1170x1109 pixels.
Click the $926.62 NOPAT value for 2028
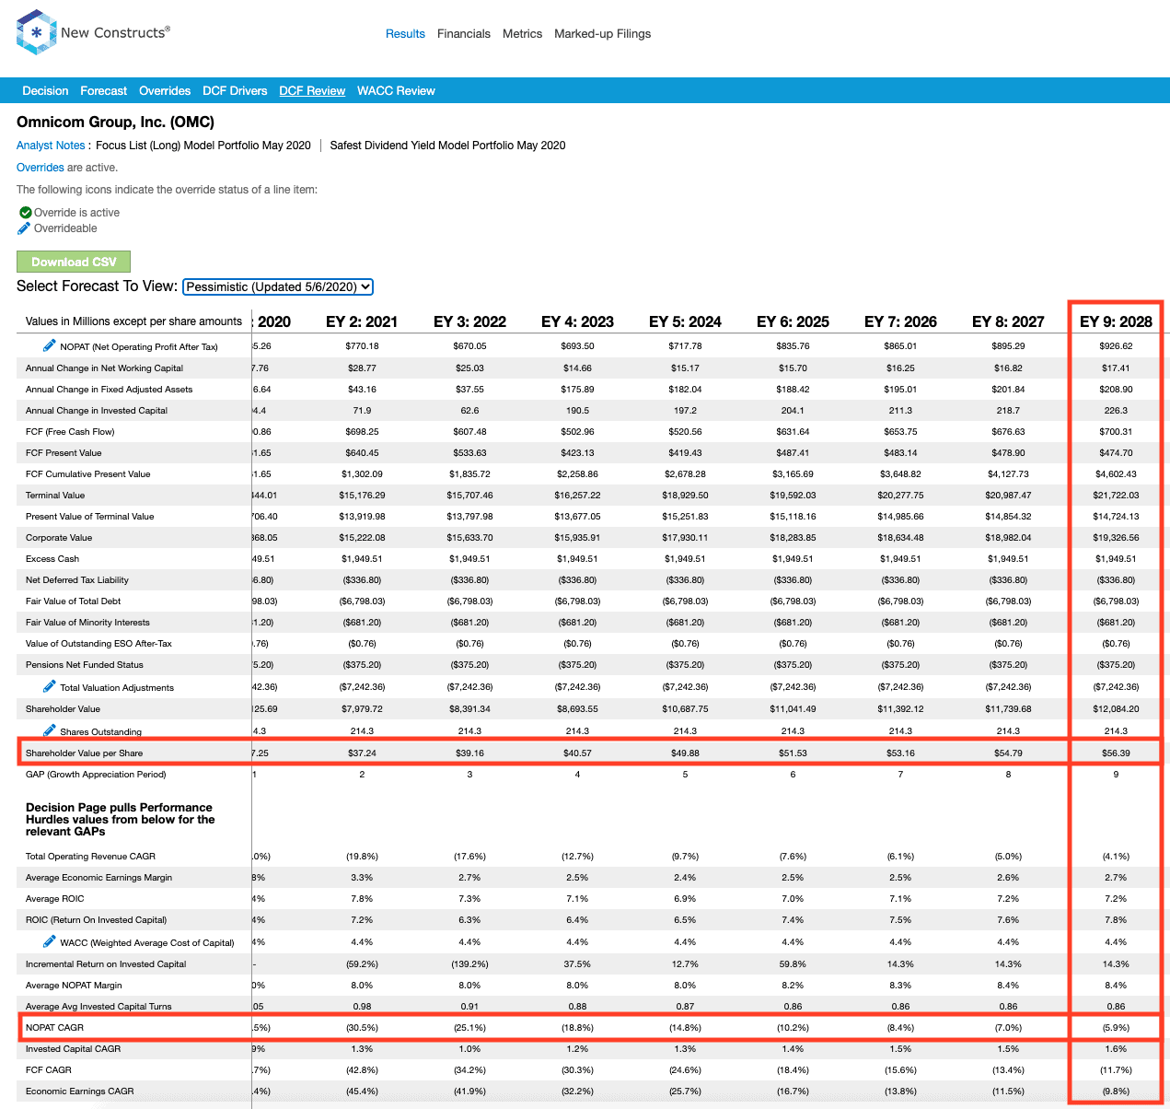click(1116, 346)
